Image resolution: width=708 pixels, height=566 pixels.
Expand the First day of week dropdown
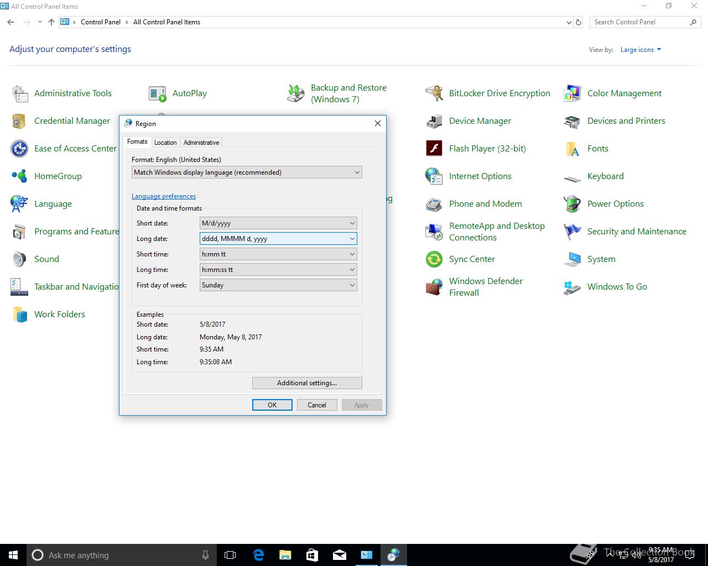point(278,285)
